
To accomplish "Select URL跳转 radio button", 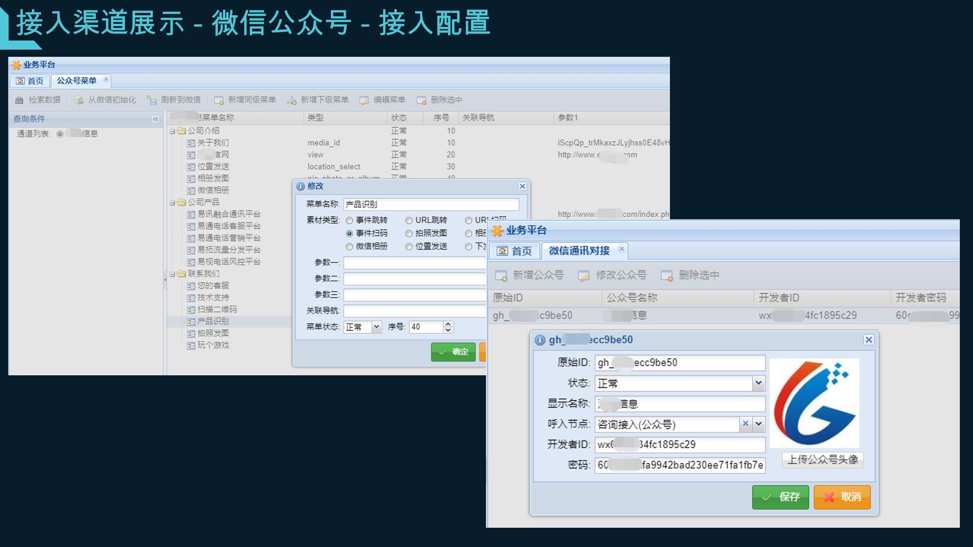I will (x=409, y=221).
